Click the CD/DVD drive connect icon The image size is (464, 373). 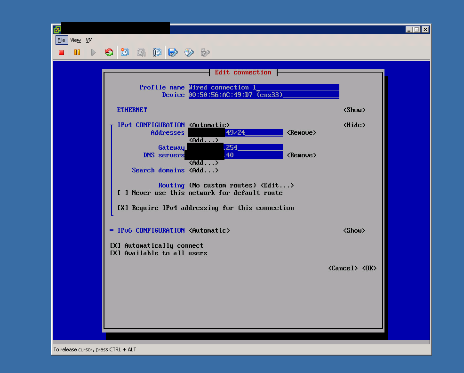coord(189,52)
